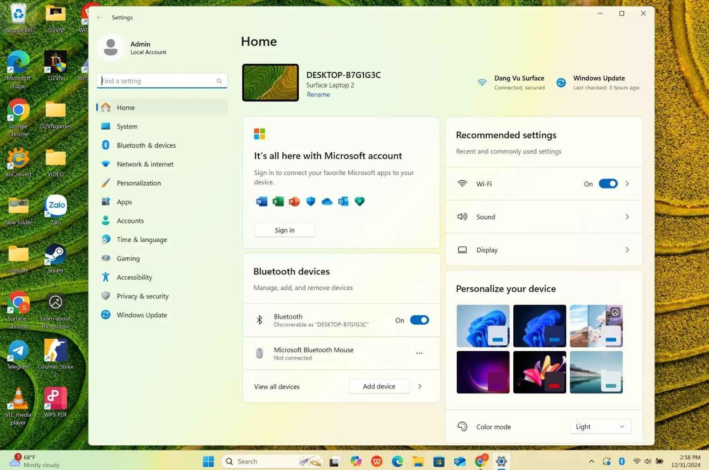
Task: Open the Word app icon
Action: [x=262, y=201]
